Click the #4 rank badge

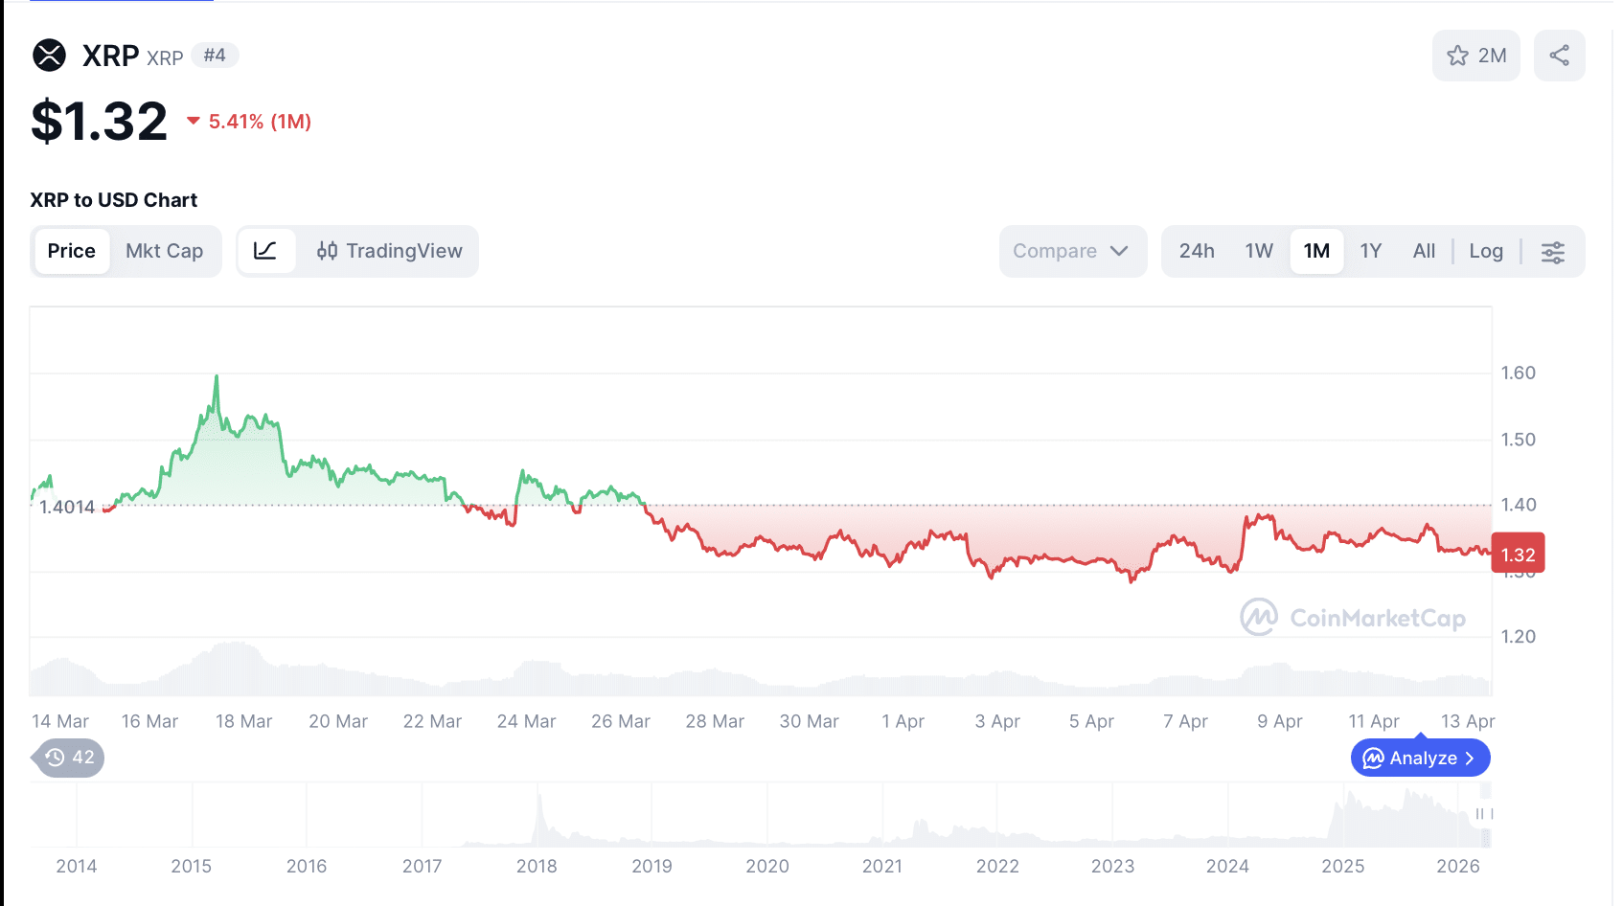[215, 56]
